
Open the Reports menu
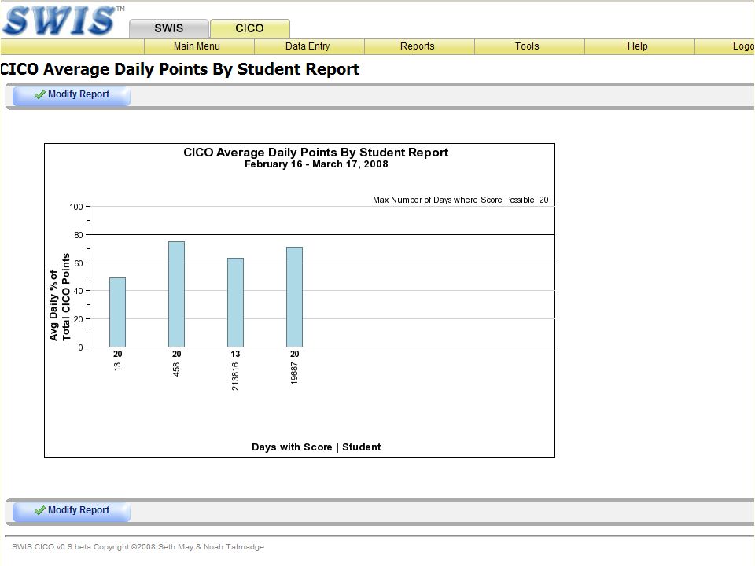coord(418,46)
